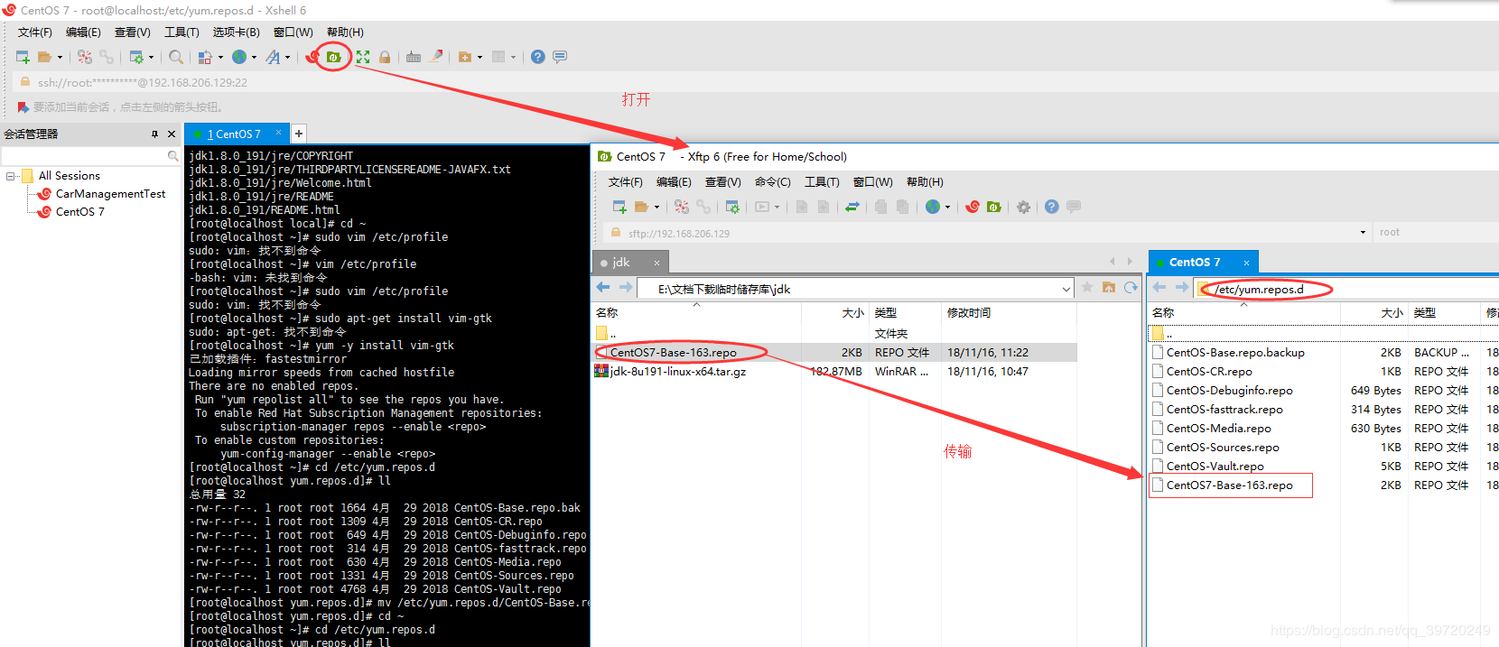Collapse the All Sessions tree node
Viewport: 1499px width, 647px height.
tap(11, 176)
